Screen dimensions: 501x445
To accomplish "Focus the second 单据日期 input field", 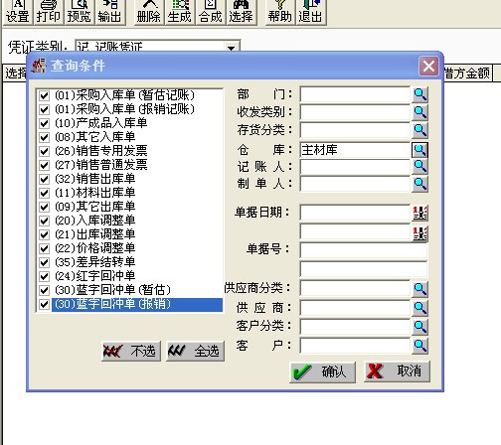I will coord(355,231).
